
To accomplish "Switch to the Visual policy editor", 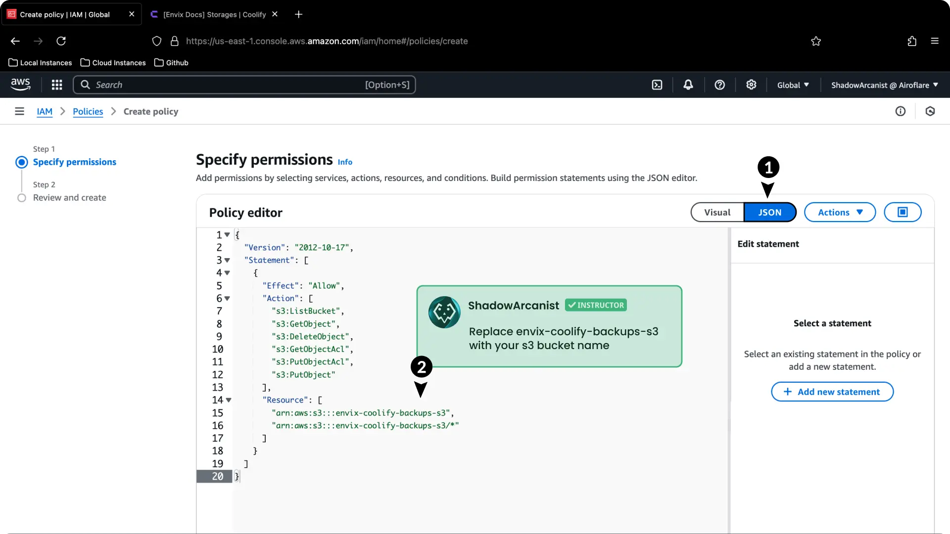I will pyautogui.click(x=717, y=212).
